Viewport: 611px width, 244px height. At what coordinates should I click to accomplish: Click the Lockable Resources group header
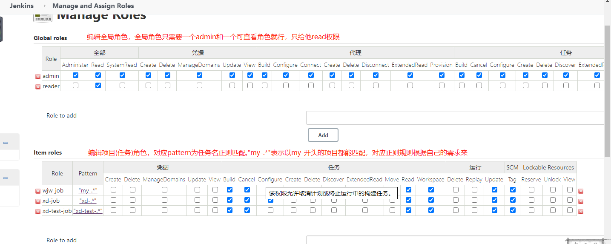pyautogui.click(x=548, y=167)
